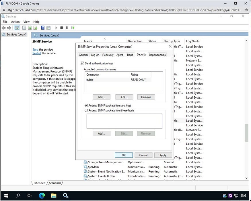The image size is (251, 201).
Task: Open the View menu
Action: [26, 22]
